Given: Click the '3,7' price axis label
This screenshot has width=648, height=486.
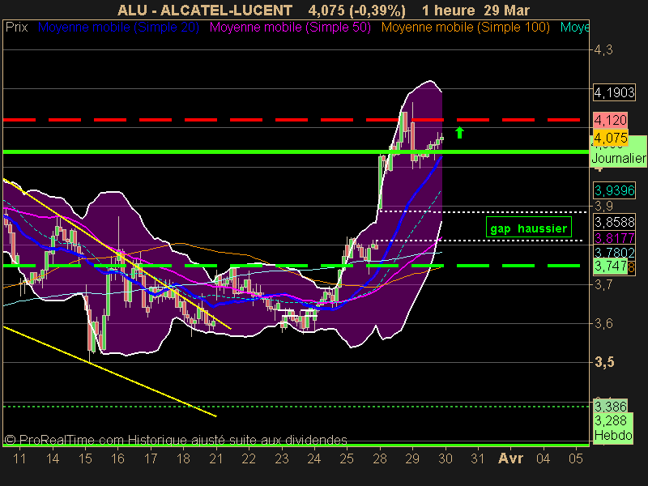Looking at the screenshot, I should click(603, 284).
